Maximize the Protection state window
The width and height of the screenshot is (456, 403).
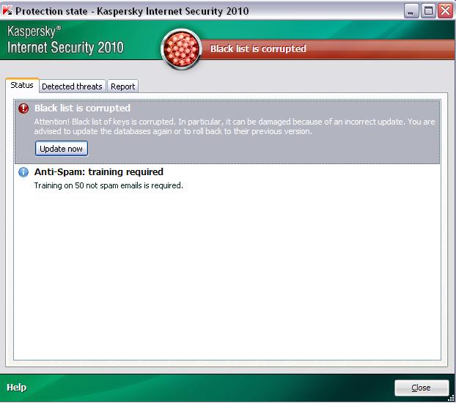tap(428, 11)
